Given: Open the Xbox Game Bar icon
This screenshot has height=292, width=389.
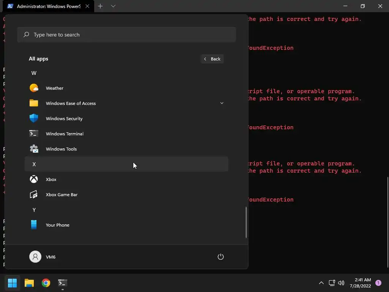Looking at the screenshot, I should (x=34, y=194).
